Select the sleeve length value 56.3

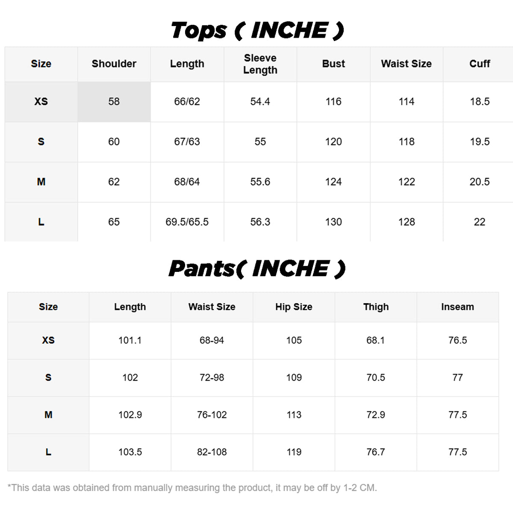click(260, 222)
